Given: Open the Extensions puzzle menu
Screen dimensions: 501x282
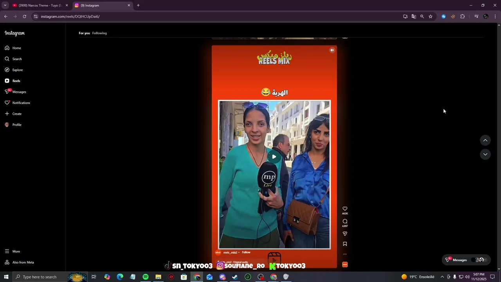Looking at the screenshot, I should [462, 16].
